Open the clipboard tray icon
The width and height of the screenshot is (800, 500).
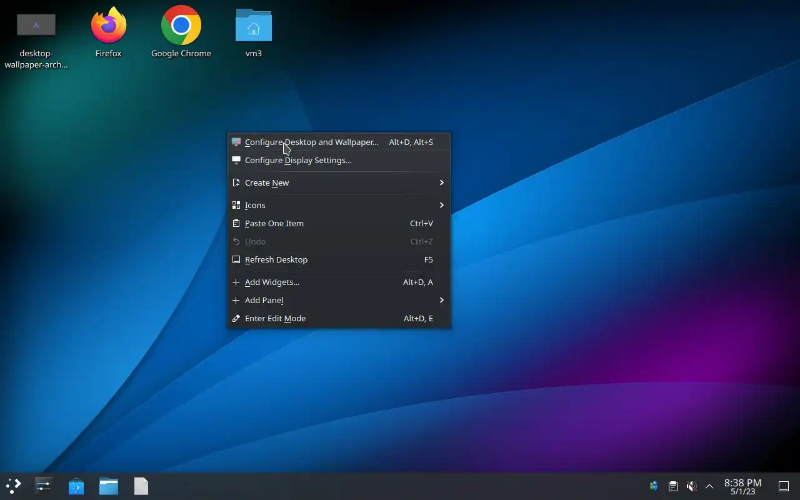(x=673, y=486)
